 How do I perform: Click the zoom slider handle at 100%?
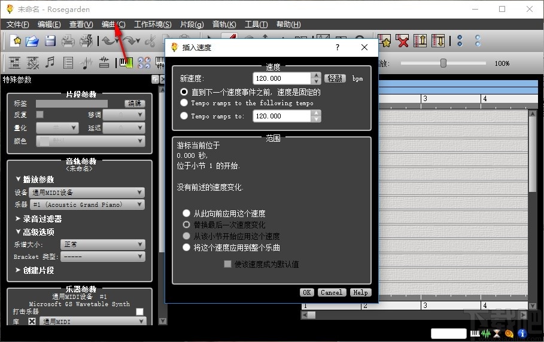[x=443, y=63]
